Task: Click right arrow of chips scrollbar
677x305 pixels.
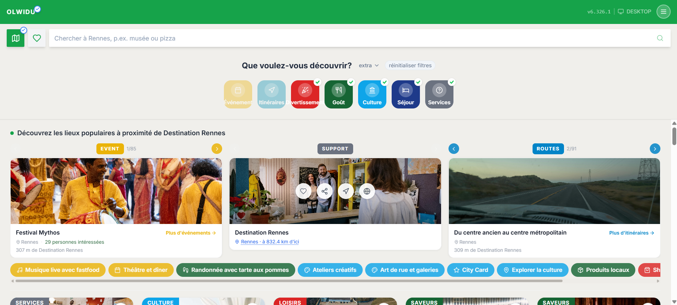Action: pos(658,281)
